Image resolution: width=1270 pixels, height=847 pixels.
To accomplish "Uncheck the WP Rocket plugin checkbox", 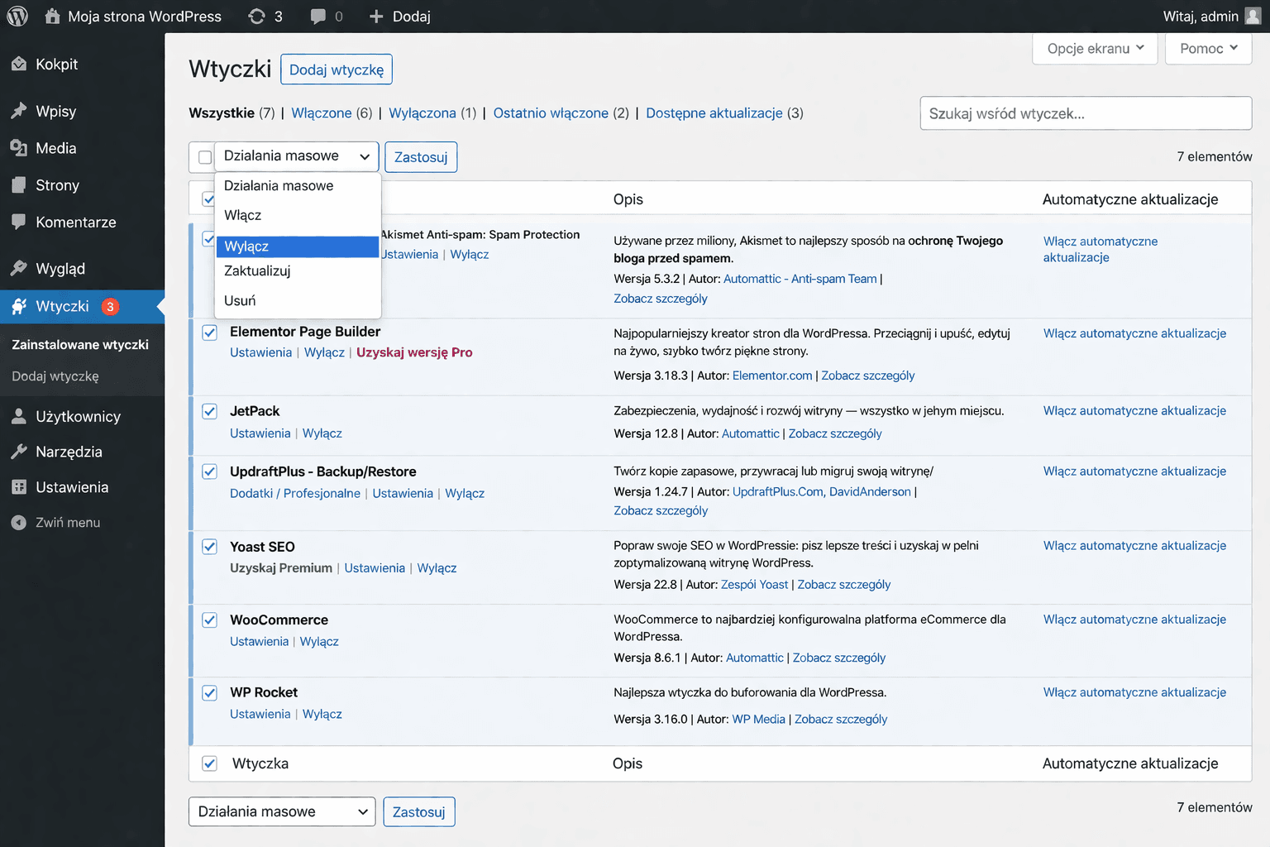I will pos(210,692).
